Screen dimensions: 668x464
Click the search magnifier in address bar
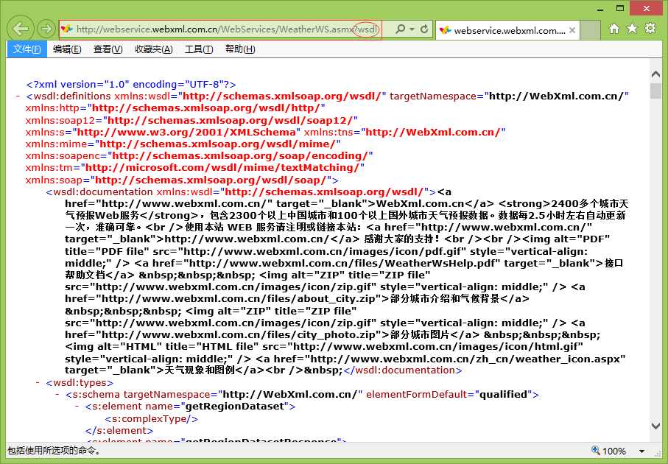400,29
